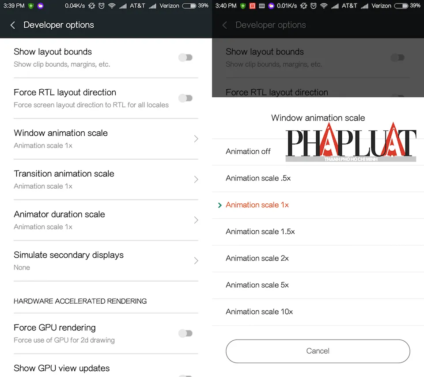Image resolution: width=424 pixels, height=377 pixels.
Task: Tap the Wi-Fi icon in left status bar
Action: click(x=112, y=6)
